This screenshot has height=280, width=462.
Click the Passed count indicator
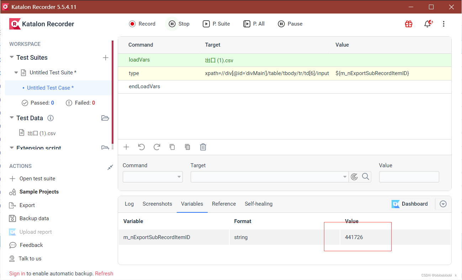point(38,103)
